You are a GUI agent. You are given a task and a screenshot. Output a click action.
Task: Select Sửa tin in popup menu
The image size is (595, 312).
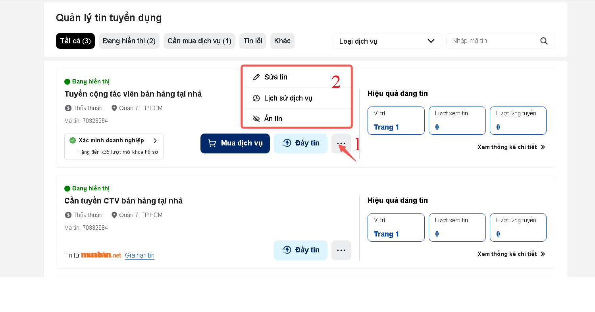(x=275, y=77)
